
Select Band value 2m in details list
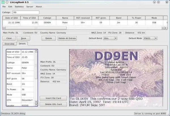[27, 84]
